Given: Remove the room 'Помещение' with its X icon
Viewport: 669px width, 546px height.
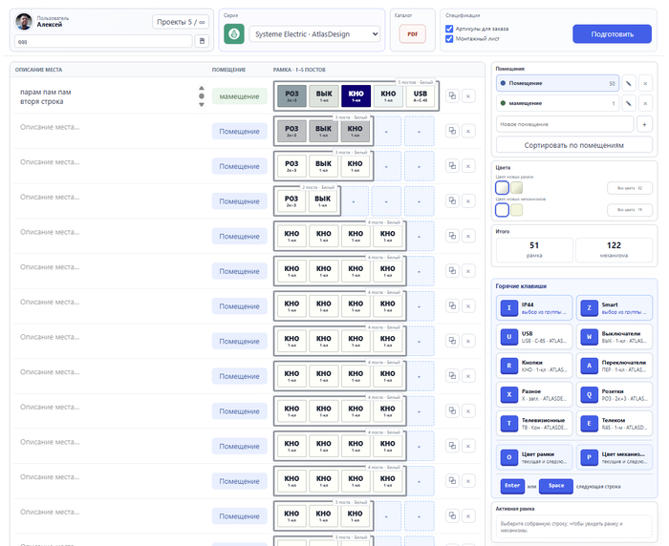Looking at the screenshot, I should 645,84.
